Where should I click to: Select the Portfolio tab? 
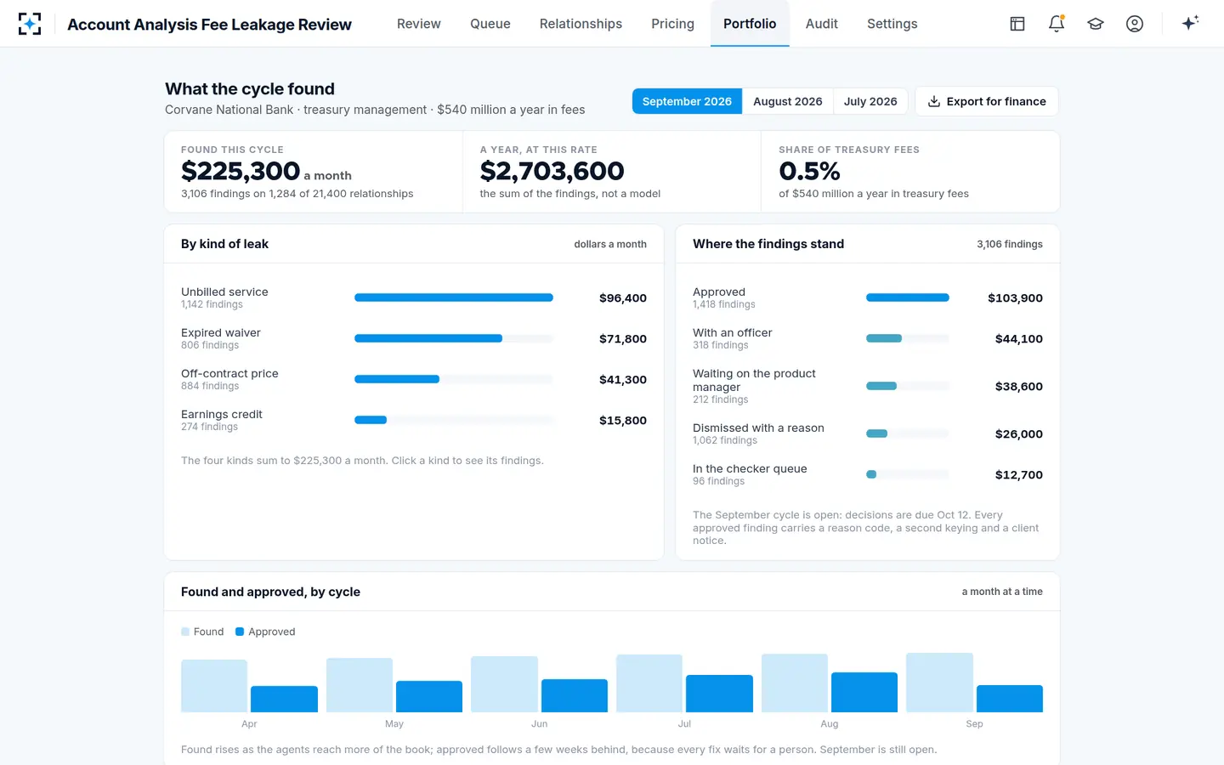click(x=750, y=24)
